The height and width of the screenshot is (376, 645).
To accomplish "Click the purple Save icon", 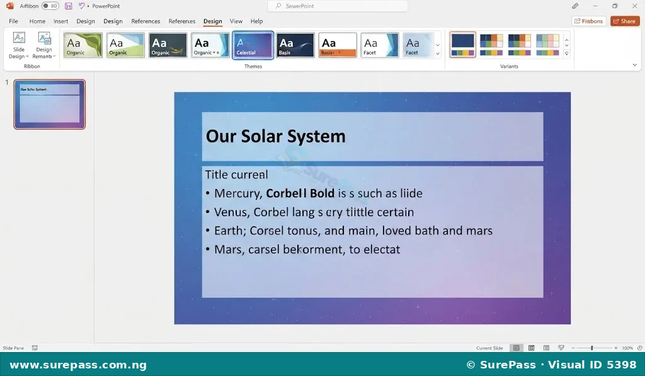I will coord(68,6).
